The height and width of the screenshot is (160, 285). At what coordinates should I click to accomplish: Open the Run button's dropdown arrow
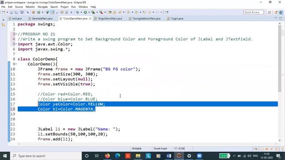(x=89, y=12)
